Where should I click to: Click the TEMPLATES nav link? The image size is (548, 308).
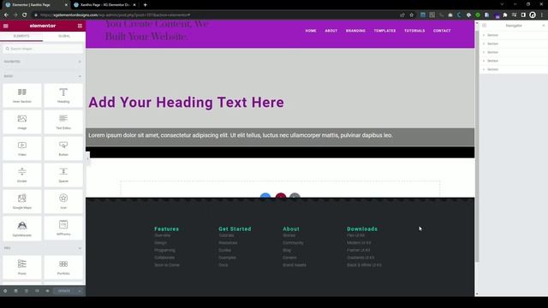click(384, 31)
